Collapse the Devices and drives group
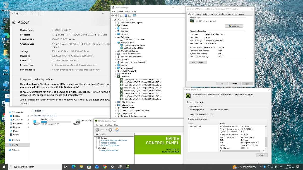 coord(32,116)
